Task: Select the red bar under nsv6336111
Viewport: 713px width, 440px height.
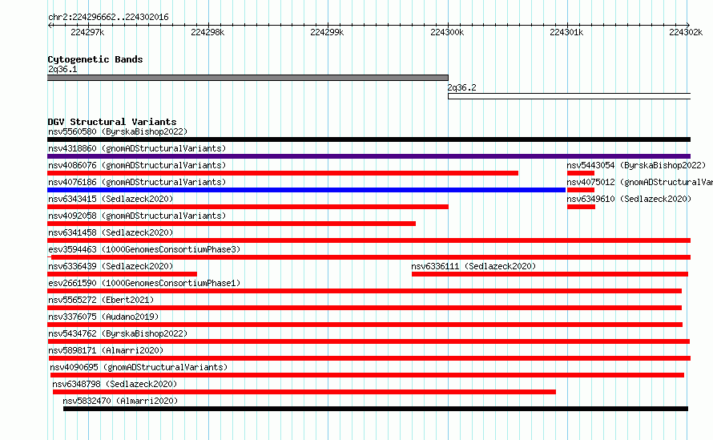Action: (550, 274)
